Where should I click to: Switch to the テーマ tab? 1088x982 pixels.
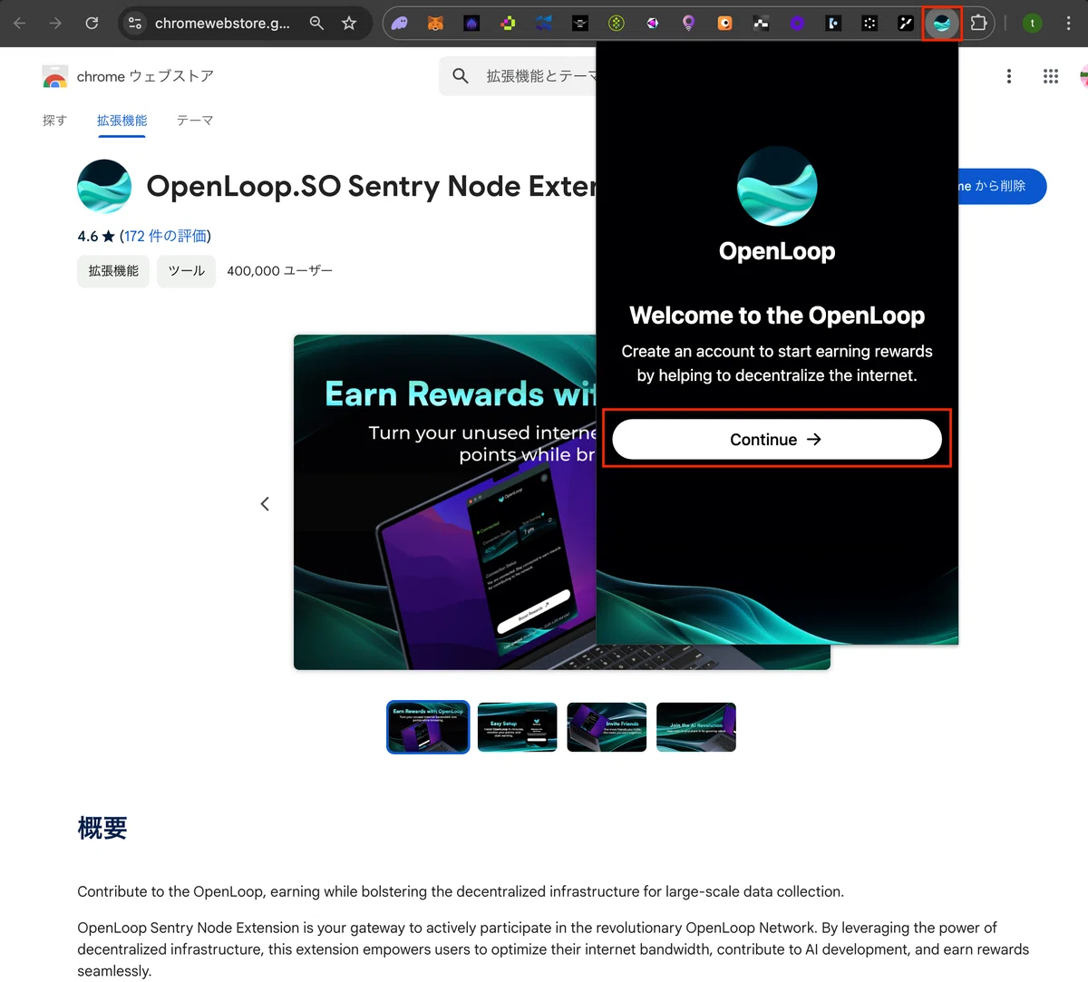click(x=195, y=121)
